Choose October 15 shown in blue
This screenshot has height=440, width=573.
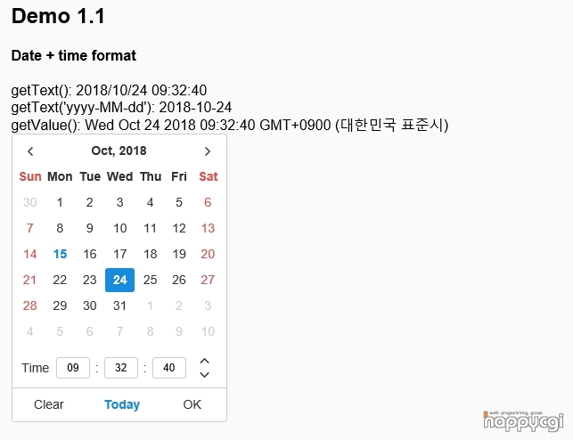(60, 254)
